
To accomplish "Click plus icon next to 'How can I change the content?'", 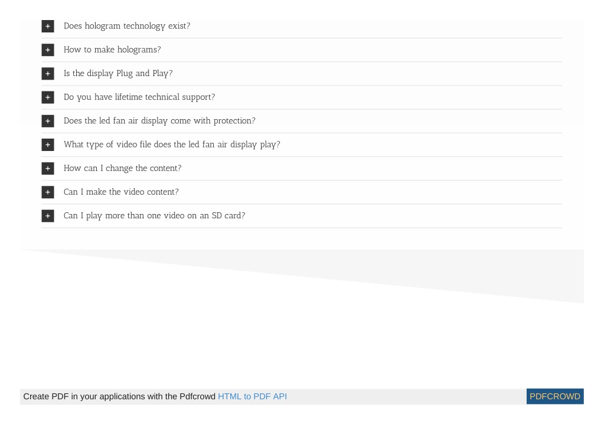I will (48, 169).
